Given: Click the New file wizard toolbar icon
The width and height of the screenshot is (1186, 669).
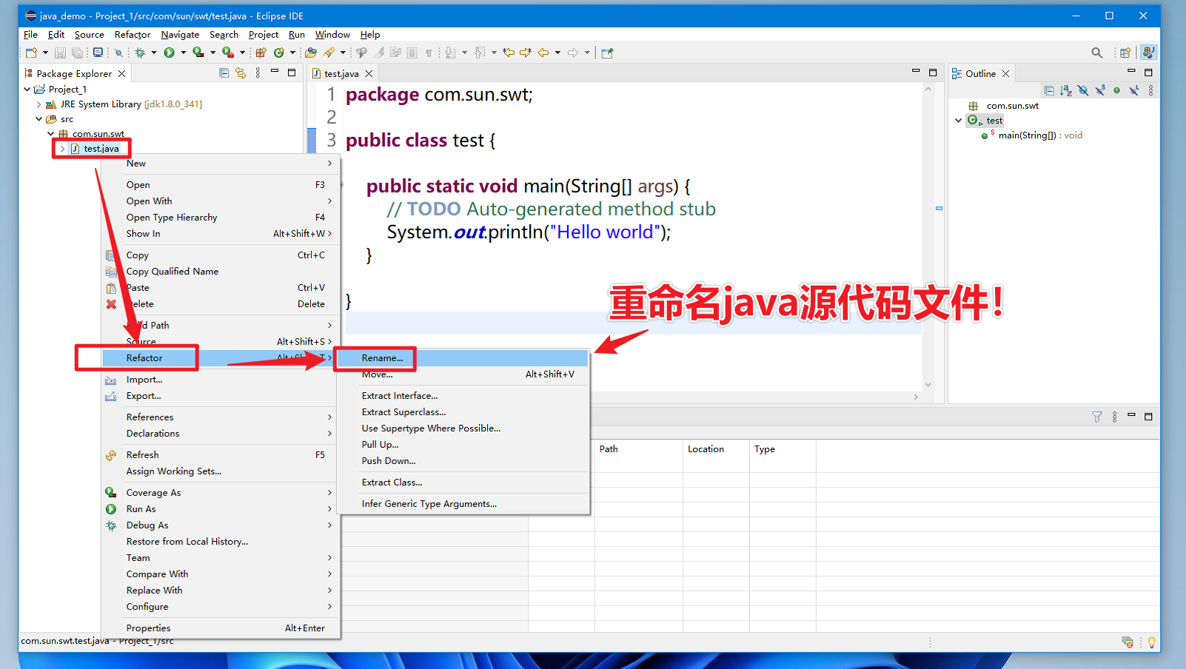Looking at the screenshot, I should (x=31, y=53).
